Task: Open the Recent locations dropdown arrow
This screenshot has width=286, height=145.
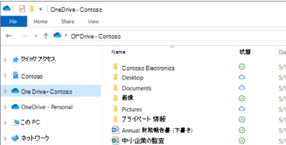Action: coord(36,36)
